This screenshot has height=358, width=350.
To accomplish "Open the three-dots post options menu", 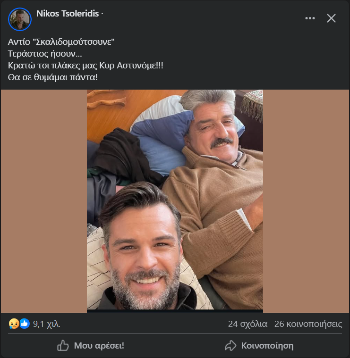I will point(310,18).
